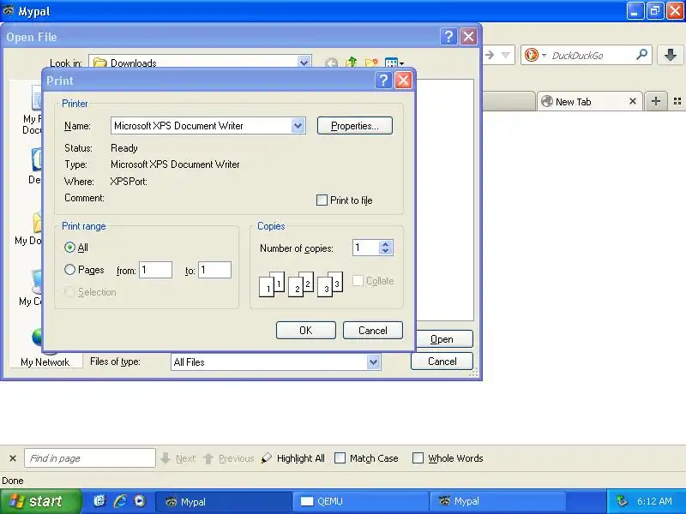Screen dimensions: 686x514
Task: Switch to the QEMU taskbar item
Action: click(x=360, y=501)
